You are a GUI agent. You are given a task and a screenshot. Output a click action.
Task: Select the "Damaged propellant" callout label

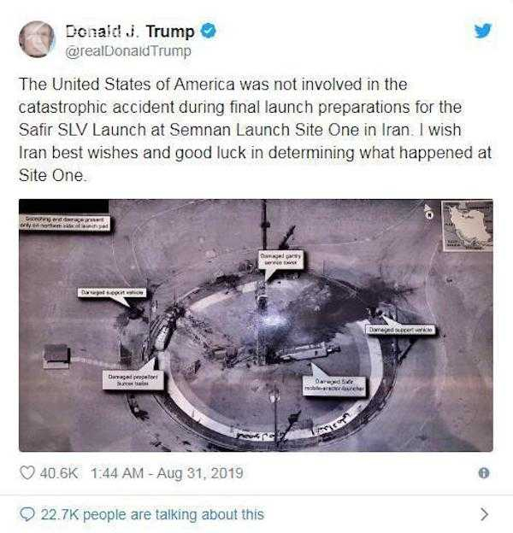point(133,380)
